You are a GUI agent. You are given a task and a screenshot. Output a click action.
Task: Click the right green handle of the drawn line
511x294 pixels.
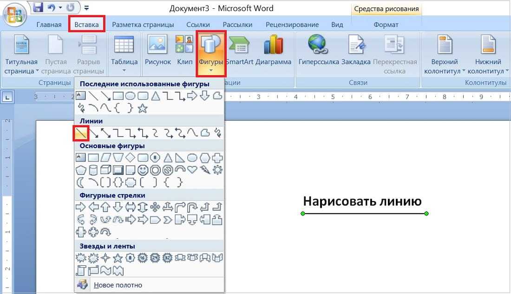pyautogui.click(x=426, y=214)
